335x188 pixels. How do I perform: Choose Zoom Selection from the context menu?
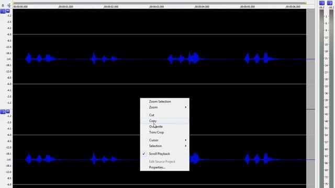click(164, 102)
